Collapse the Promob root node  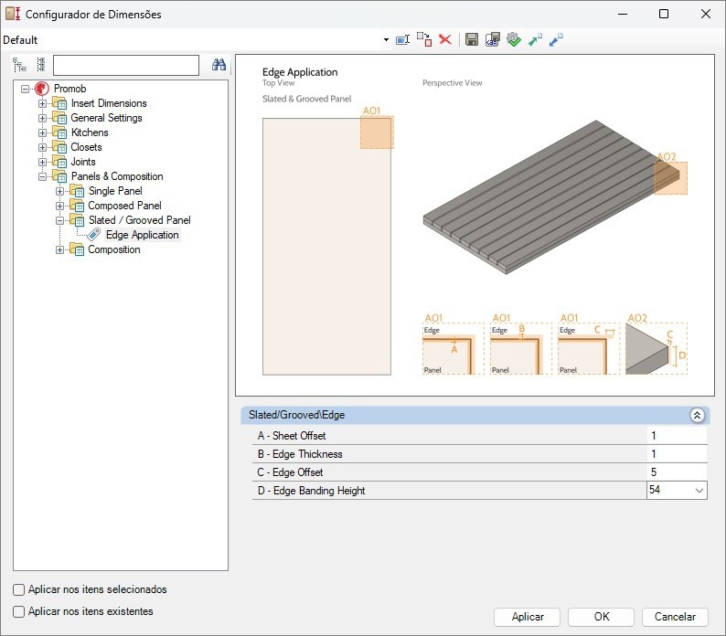[x=25, y=89]
